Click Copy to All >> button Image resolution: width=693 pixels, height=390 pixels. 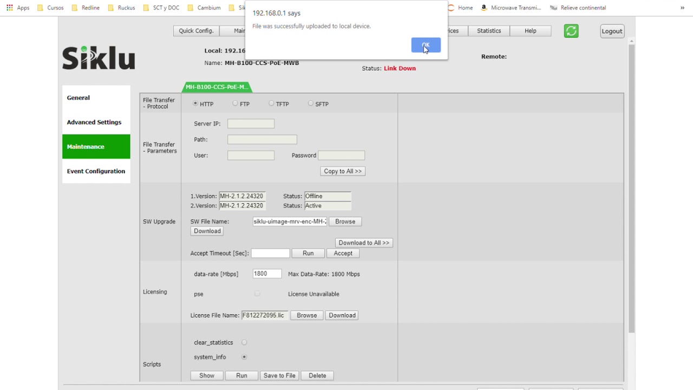point(343,171)
